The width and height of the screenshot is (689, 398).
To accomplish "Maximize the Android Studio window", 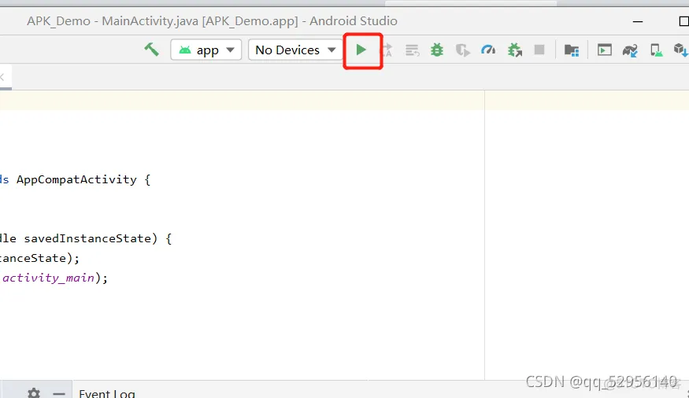I will 683,21.
